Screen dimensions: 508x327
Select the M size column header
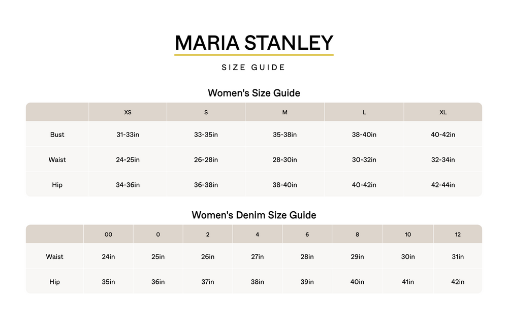click(x=284, y=112)
